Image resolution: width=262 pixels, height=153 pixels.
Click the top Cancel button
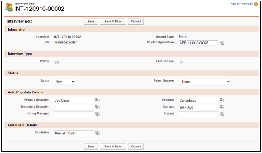coord(136,21)
